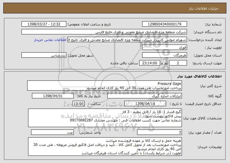Click the شماره نیاز label
The image size is (230, 163).
coord(213,24)
